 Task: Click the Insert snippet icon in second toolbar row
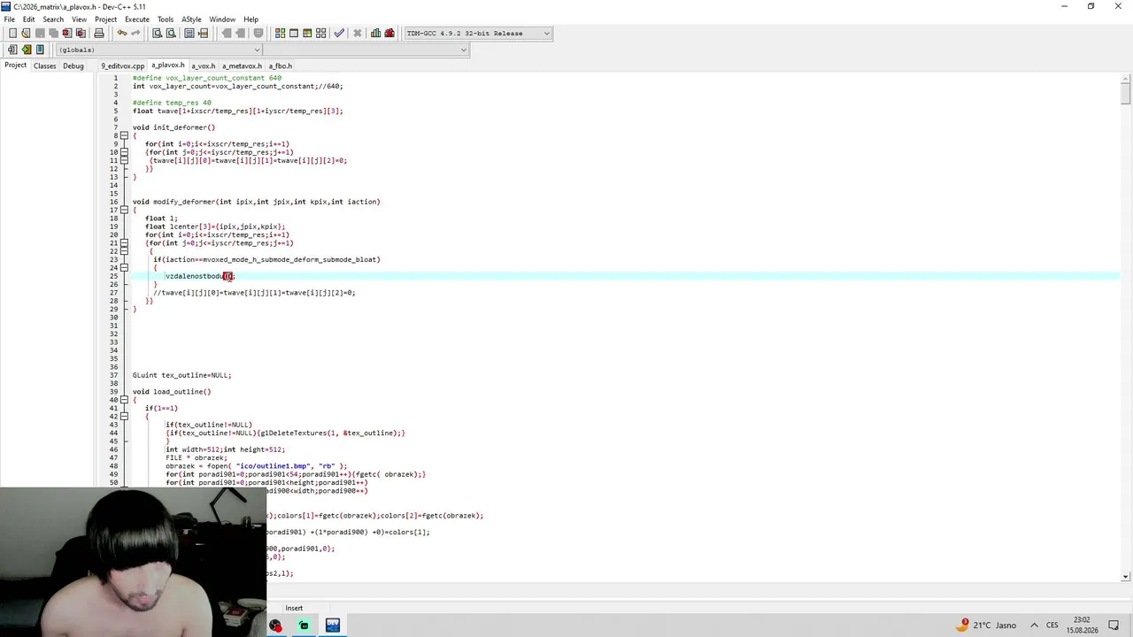coord(12,50)
